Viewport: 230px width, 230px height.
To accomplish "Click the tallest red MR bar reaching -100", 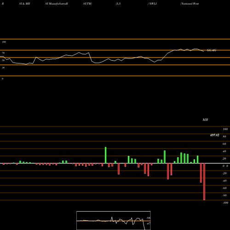I will (x=204, y=182).
